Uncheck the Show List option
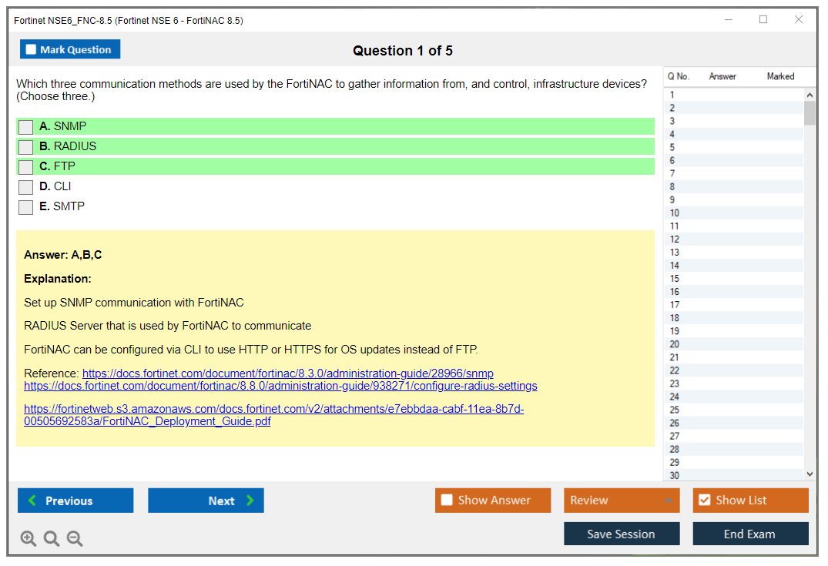 pos(704,501)
